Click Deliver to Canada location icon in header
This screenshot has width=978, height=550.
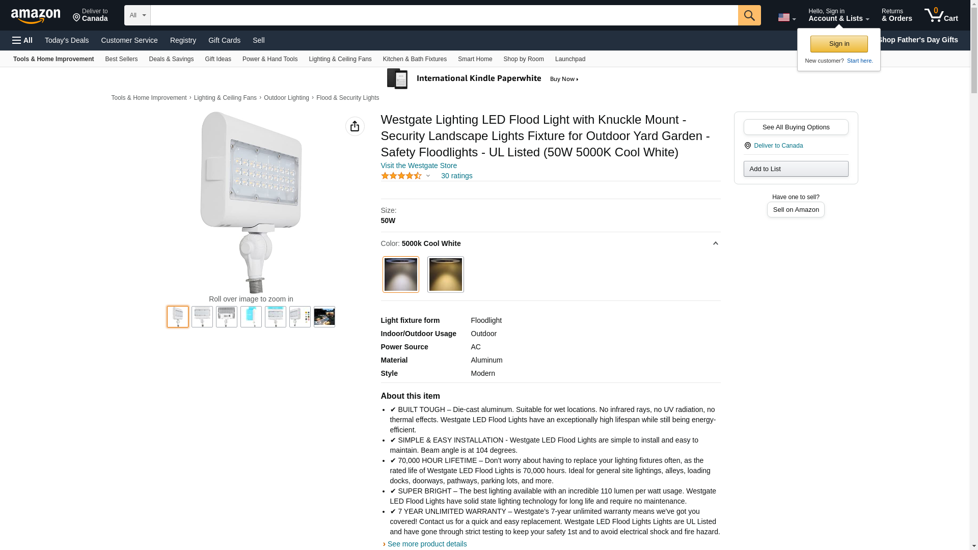pos(76,18)
